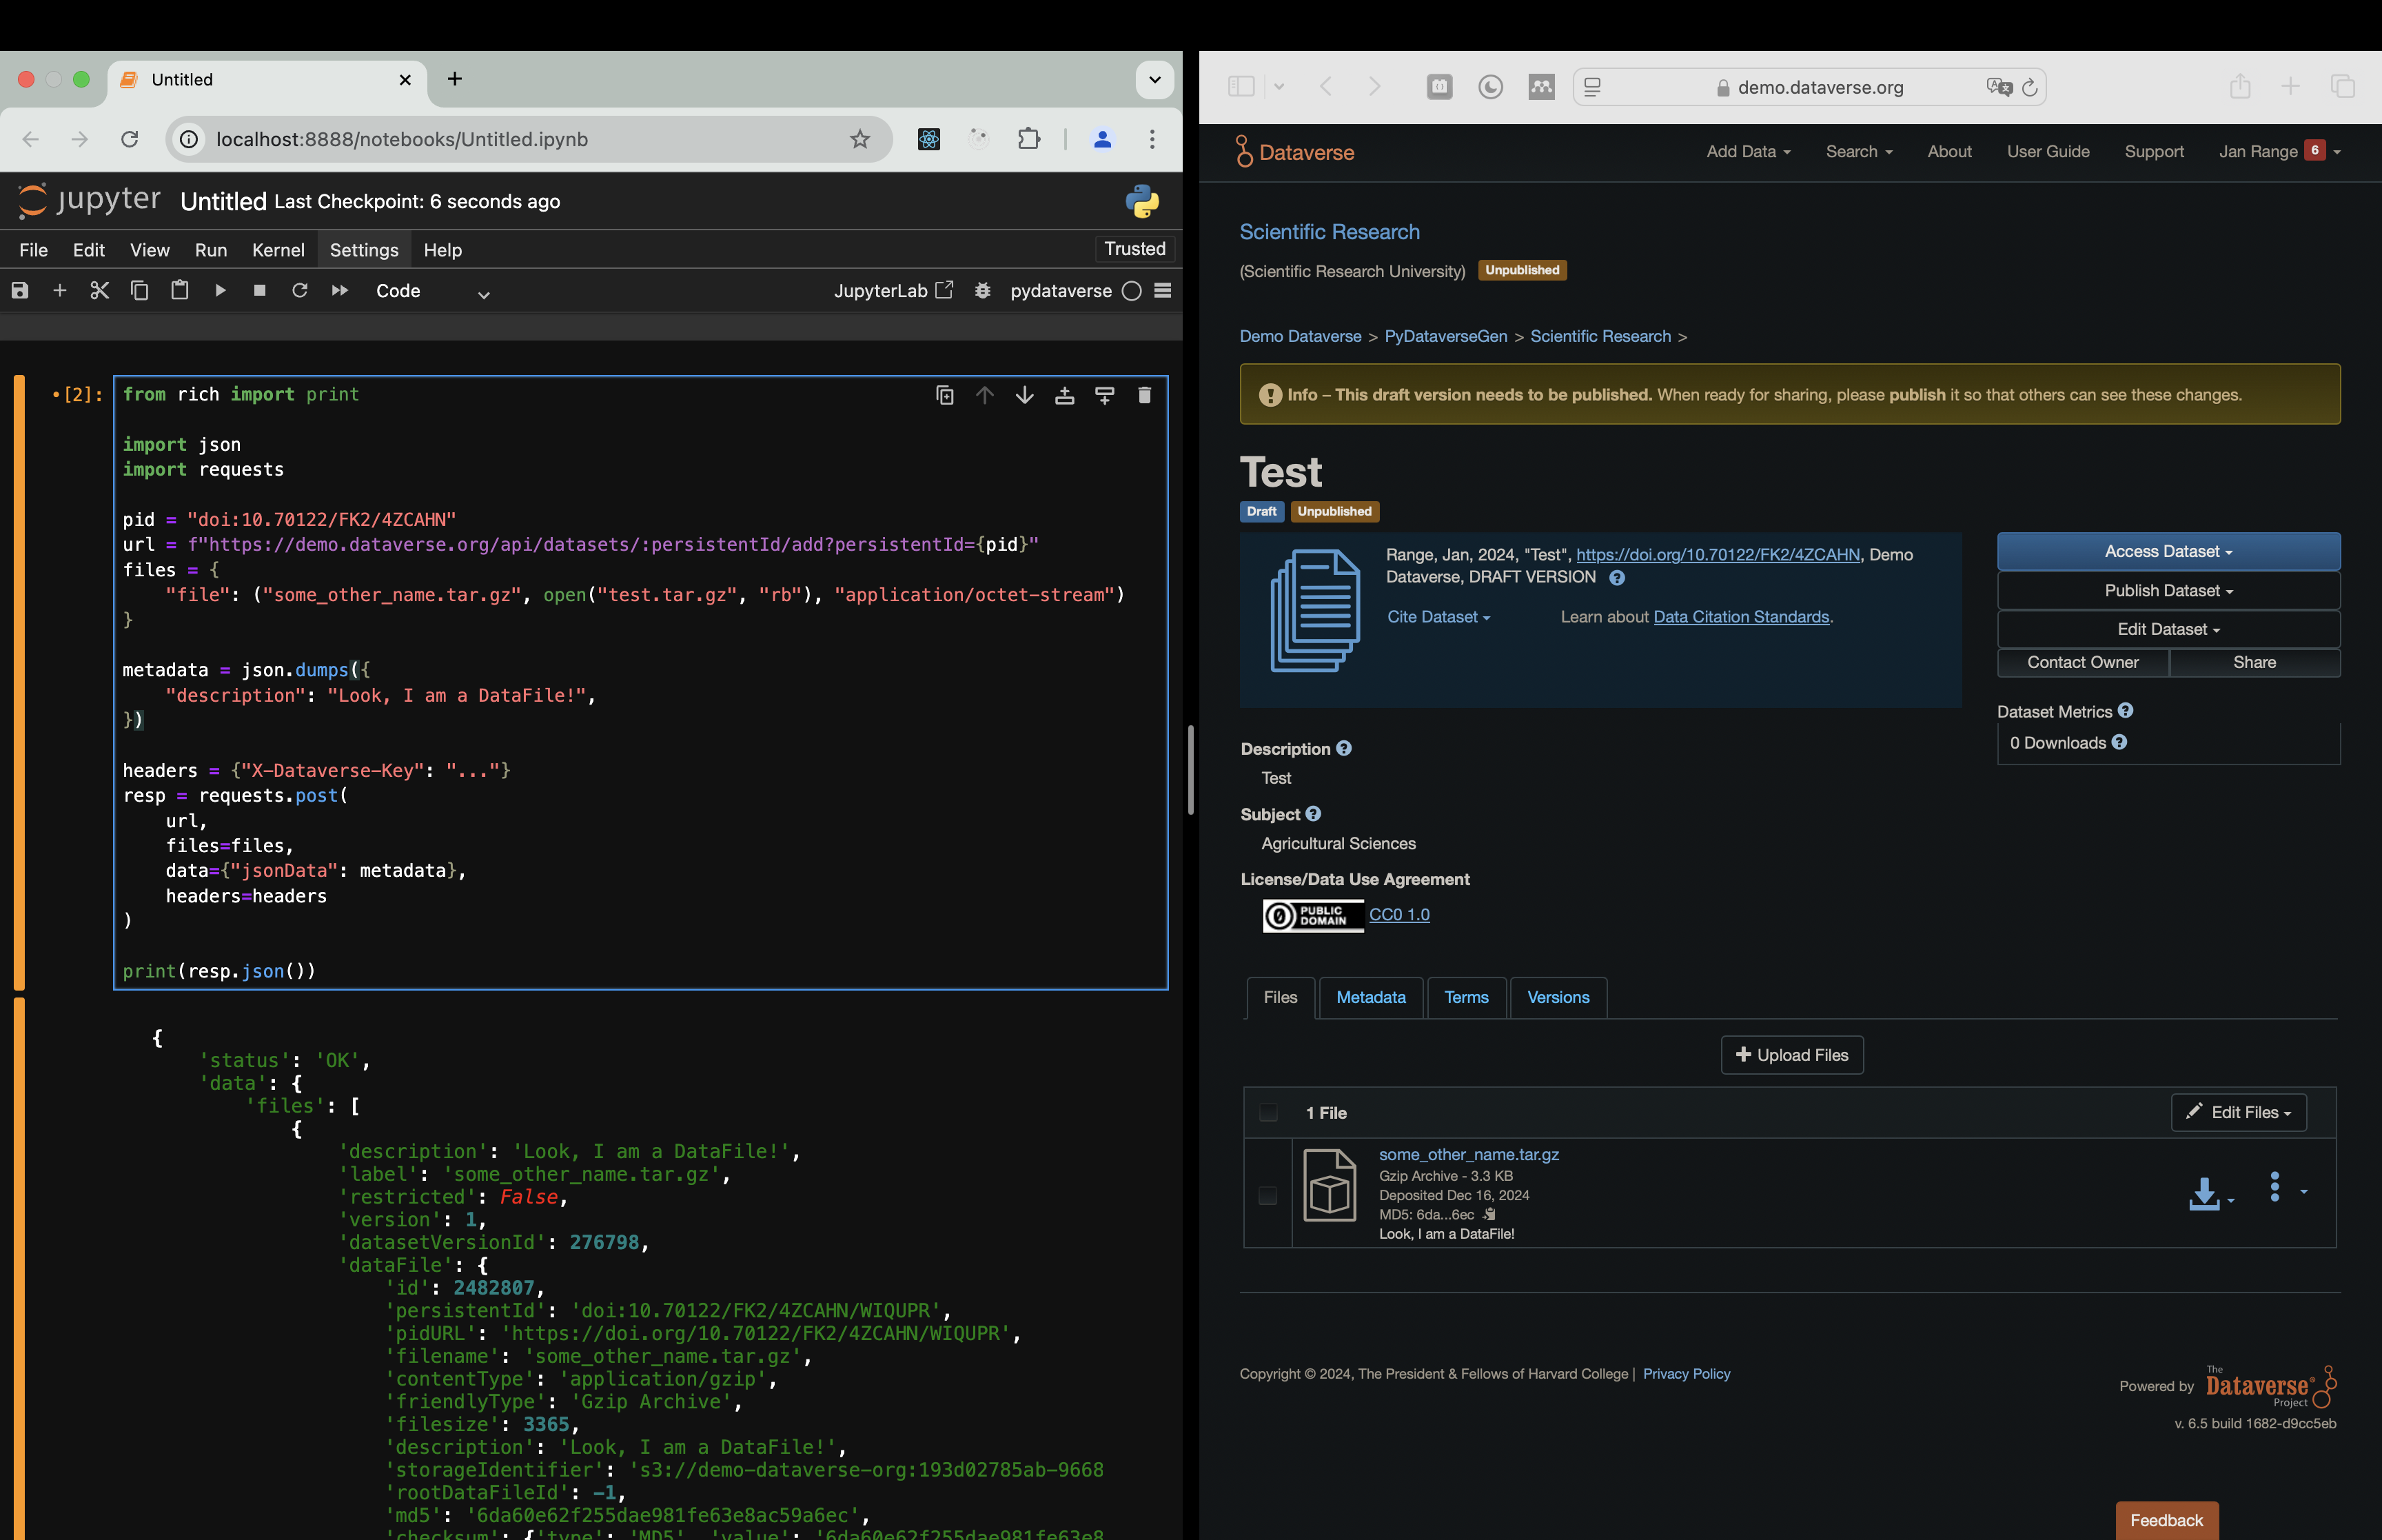Open the three-dot file options menu
Viewport: 2382px width, 1540px height.
tap(2275, 1187)
